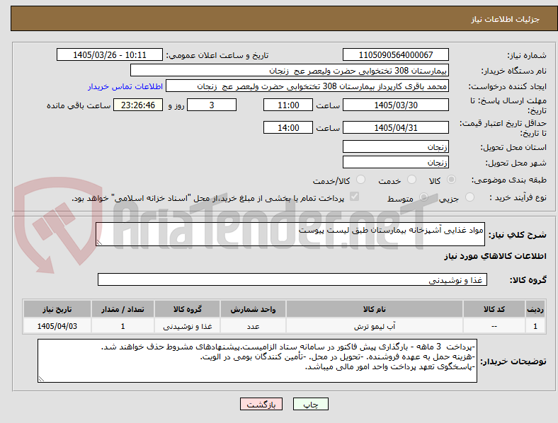
Task: Click the resize handle of buyer notes box
Action: [x=41, y=379]
